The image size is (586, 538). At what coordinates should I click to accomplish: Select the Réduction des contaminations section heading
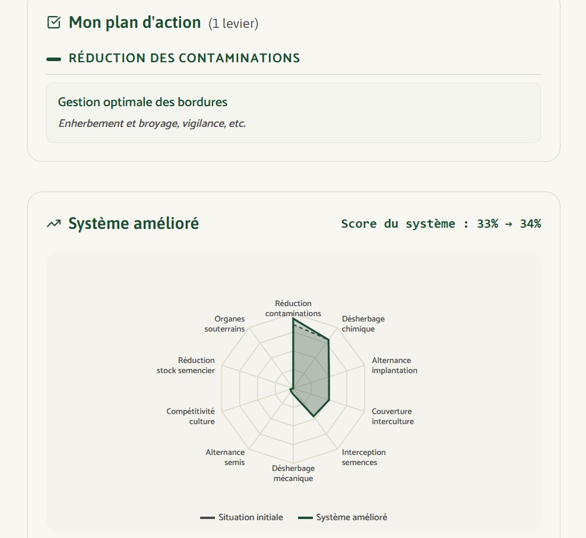tap(184, 58)
